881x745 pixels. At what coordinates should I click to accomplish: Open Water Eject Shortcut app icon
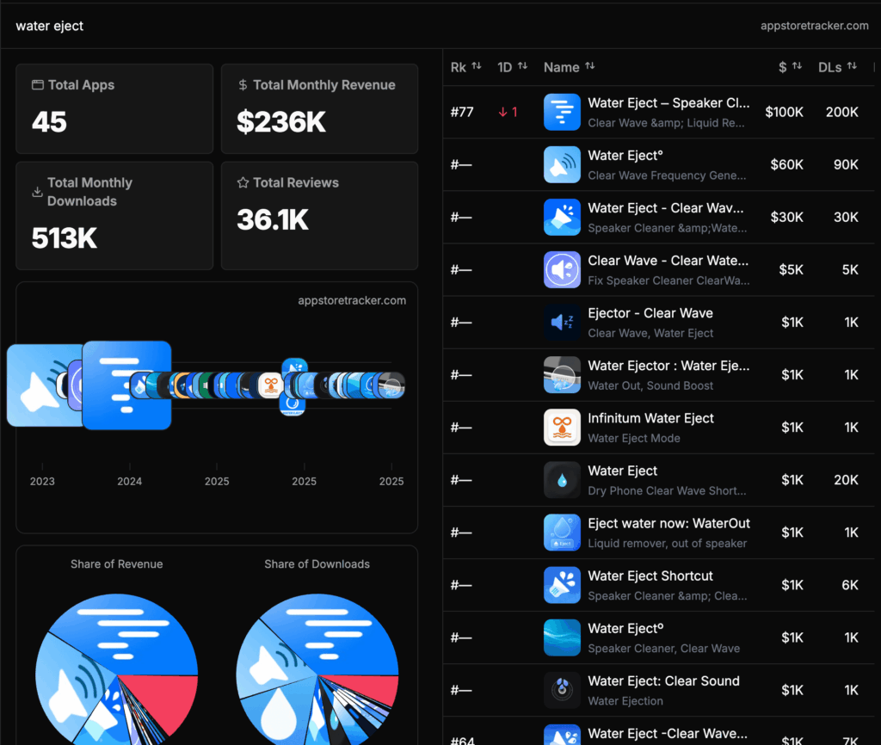pyautogui.click(x=562, y=584)
